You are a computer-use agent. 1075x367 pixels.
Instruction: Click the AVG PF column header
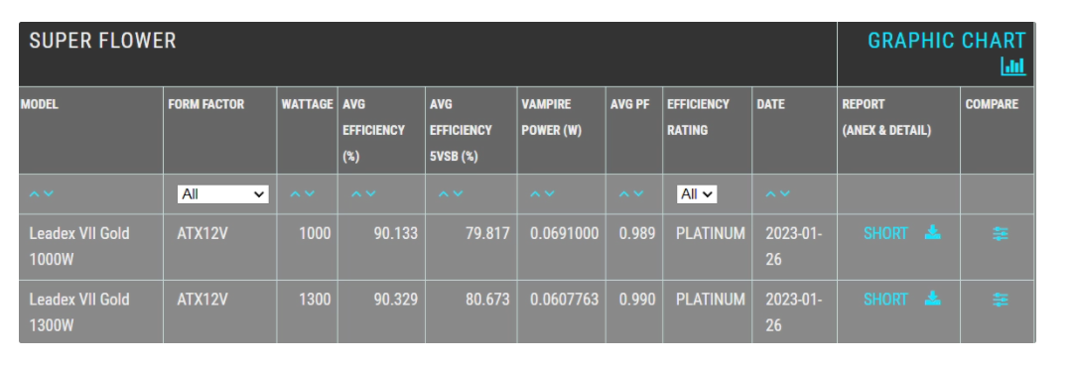pyautogui.click(x=629, y=104)
